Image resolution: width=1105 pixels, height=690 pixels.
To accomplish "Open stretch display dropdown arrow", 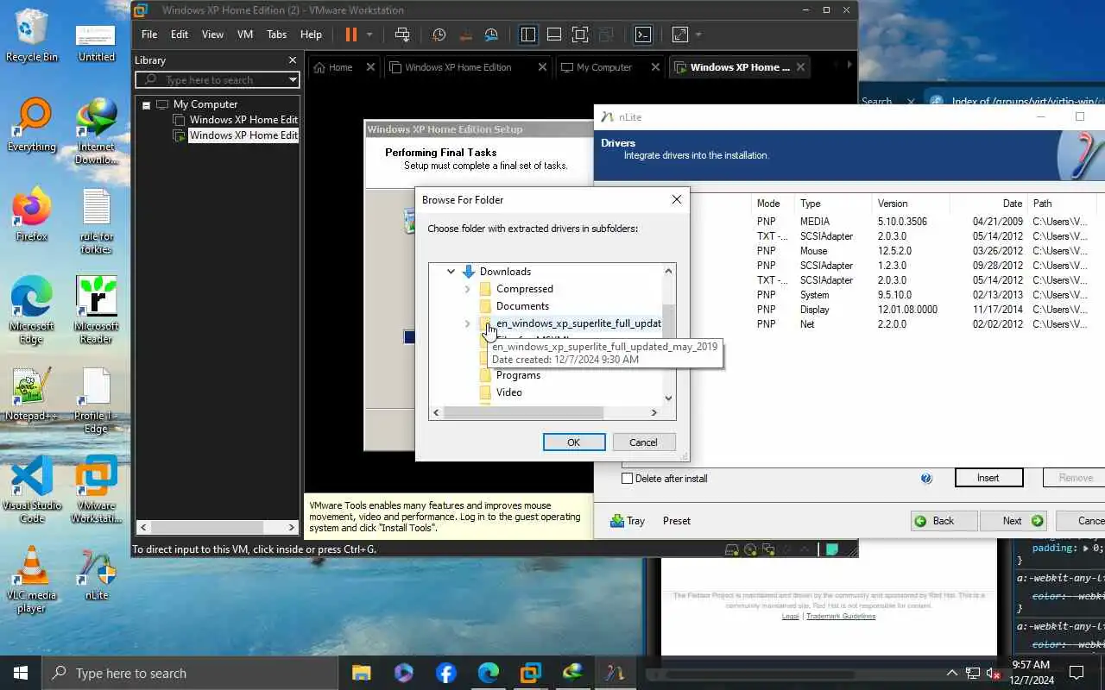I will tap(698, 34).
